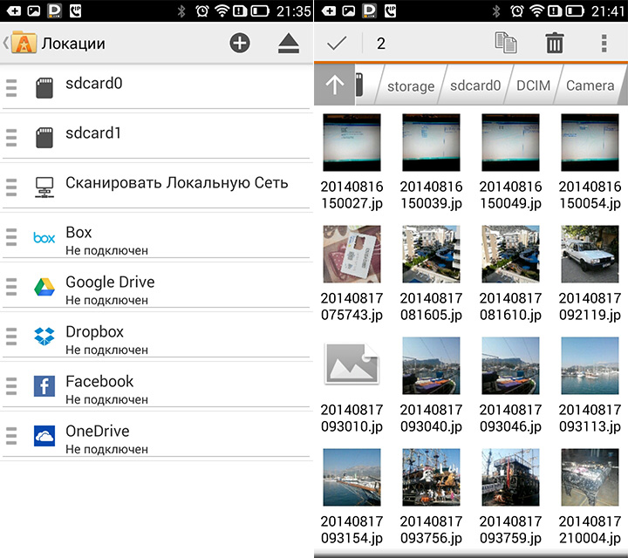Tap the Dropbox icon
This screenshot has height=558, width=628.
pos(44,337)
